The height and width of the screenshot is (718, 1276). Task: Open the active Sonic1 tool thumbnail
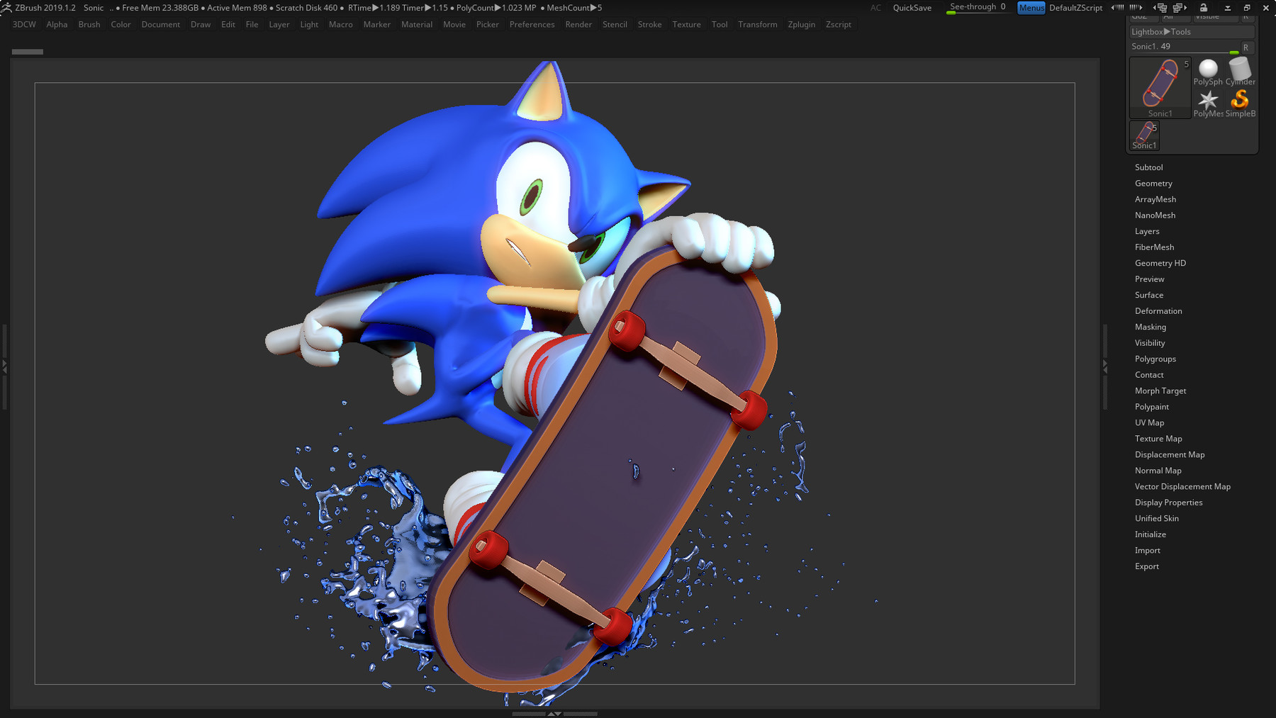coord(1160,85)
